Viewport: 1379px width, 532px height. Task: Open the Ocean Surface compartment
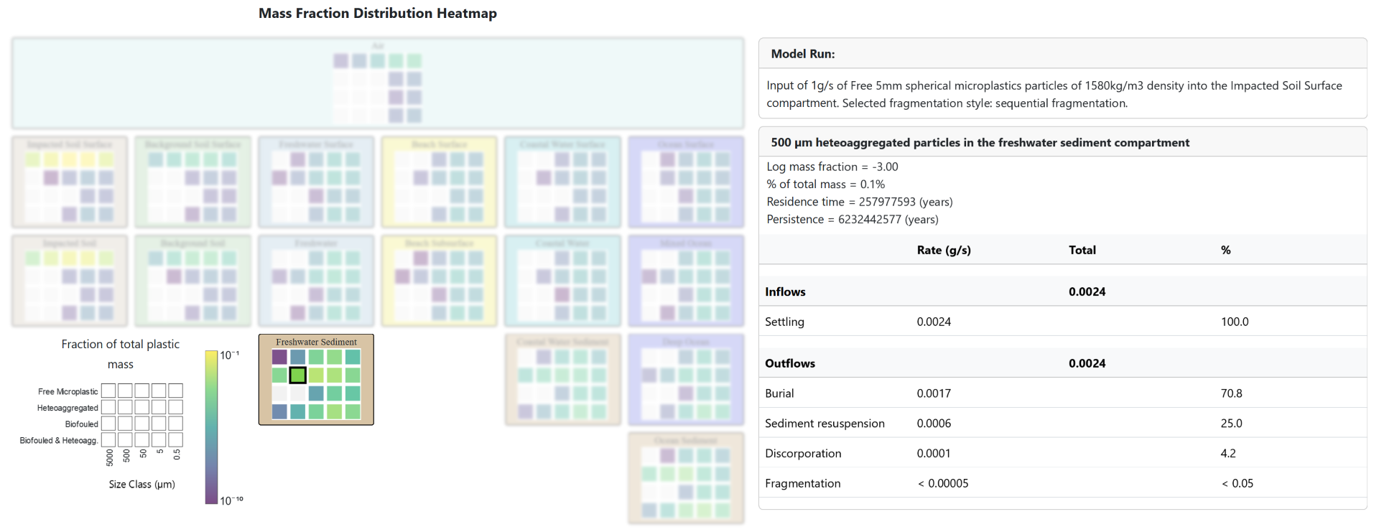pos(686,182)
